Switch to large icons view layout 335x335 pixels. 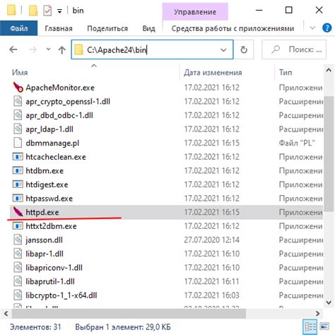[x=324, y=327]
